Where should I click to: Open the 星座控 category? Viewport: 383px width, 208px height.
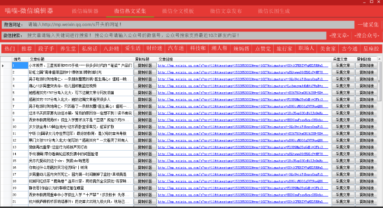click(x=371, y=48)
